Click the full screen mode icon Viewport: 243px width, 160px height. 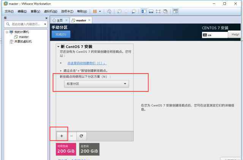[x=158, y=11]
